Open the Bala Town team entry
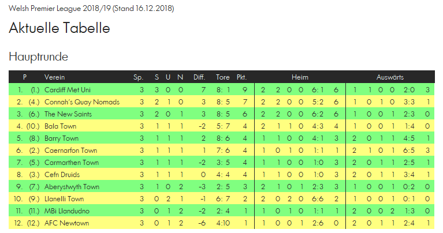The width and height of the screenshot is (443, 233). (61, 126)
